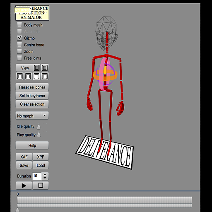The height and width of the screenshot is (212, 212).
Task: Click the Load button
Action: tap(41, 165)
